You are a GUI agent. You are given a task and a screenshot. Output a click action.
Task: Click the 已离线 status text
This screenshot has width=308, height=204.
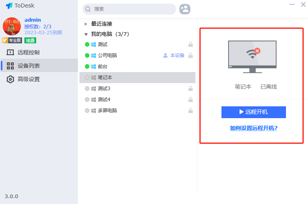coord(269,87)
